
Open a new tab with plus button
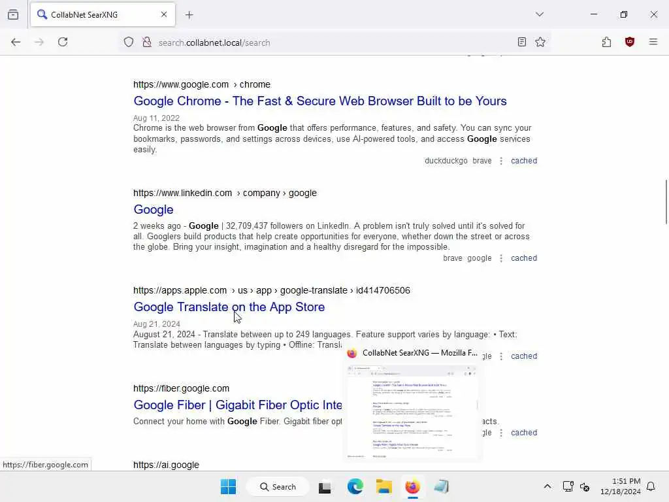coord(189,15)
